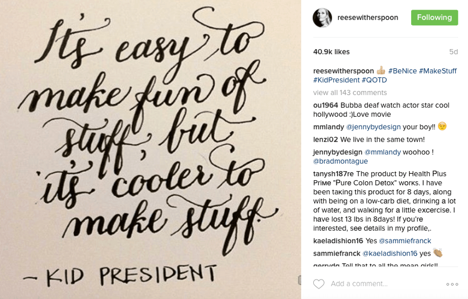
Task: Open the #KidPresident hashtag
Action: 336,80
